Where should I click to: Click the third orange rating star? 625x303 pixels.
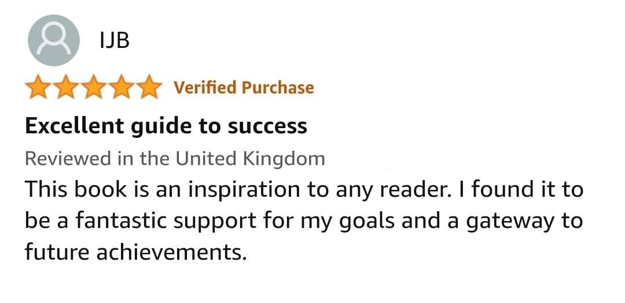(94, 87)
